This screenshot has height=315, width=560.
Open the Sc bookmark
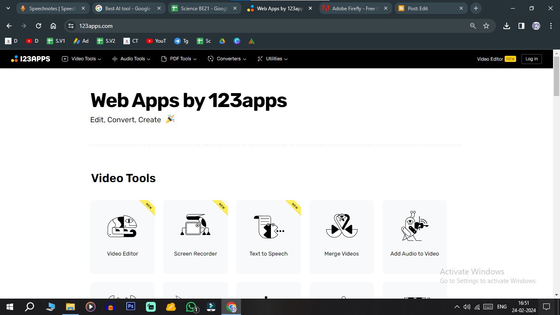point(204,41)
